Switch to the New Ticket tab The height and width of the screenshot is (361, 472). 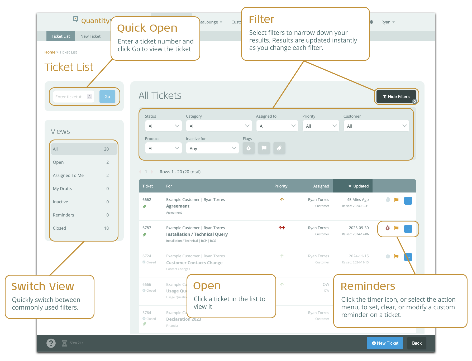(x=90, y=36)
